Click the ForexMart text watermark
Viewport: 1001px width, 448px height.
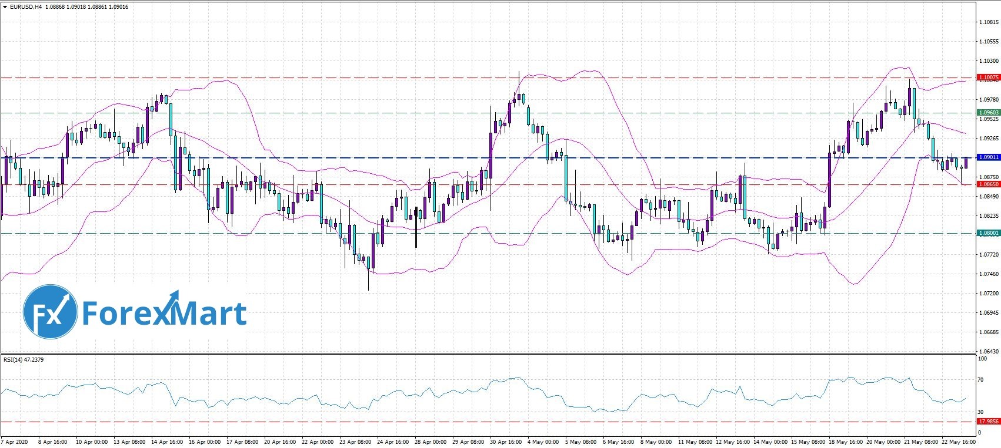(164, 312)
